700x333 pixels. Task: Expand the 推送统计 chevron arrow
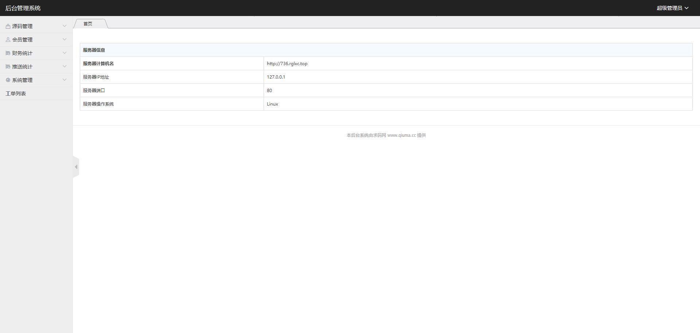click(65, 66)
